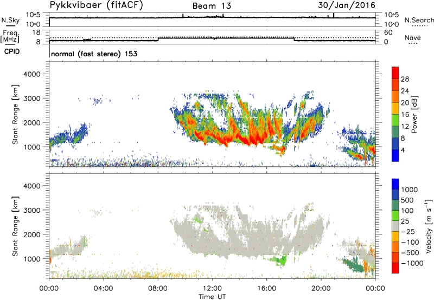This screenshot has width=434, height=300.
Task: Click the 'Power [dB]' colorbar label
Action: [414, 114]
